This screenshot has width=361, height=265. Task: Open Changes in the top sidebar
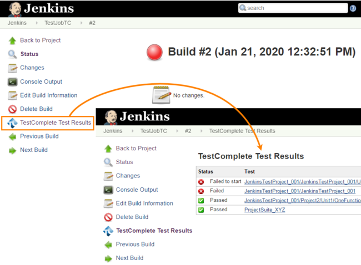pyautogui.click(x=32, y=68)
